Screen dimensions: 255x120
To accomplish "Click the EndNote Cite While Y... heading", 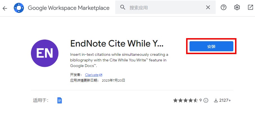I will (x=117, y=44).
